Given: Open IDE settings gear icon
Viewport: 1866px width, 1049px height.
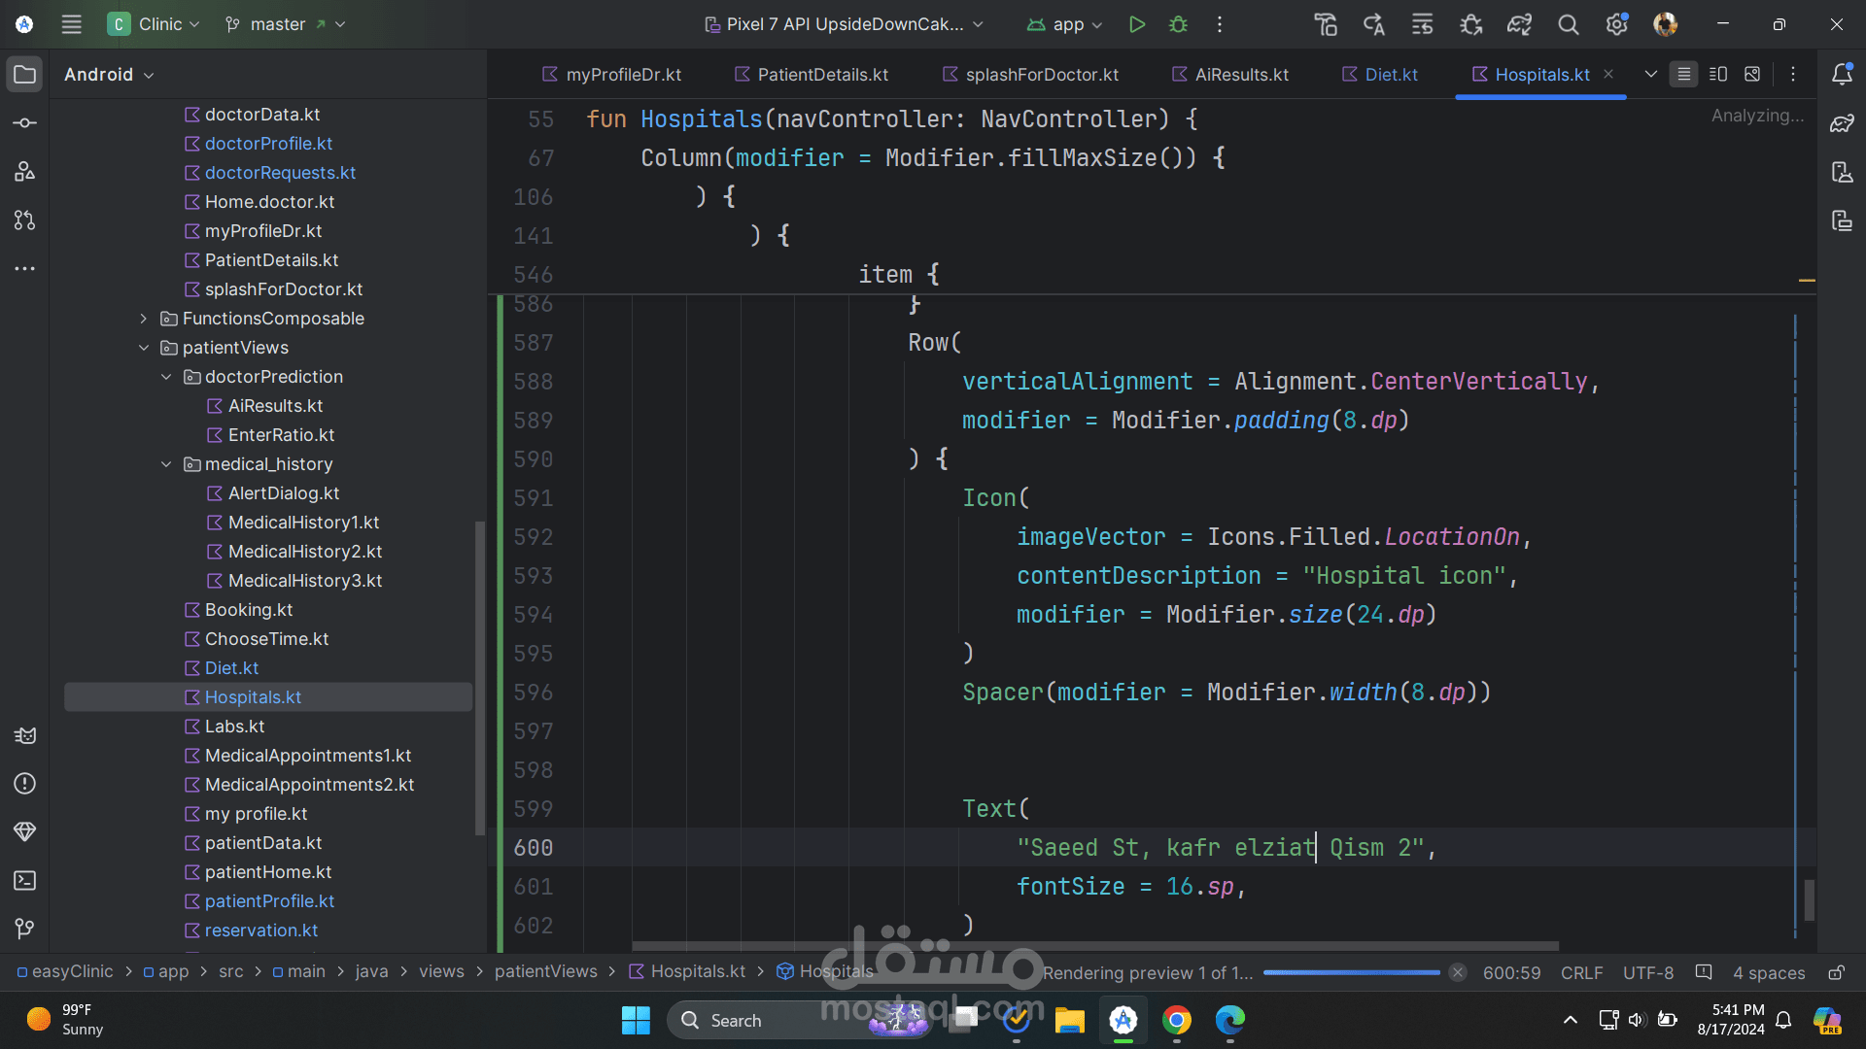Looking at the screenshot, I should [1616, 24].
